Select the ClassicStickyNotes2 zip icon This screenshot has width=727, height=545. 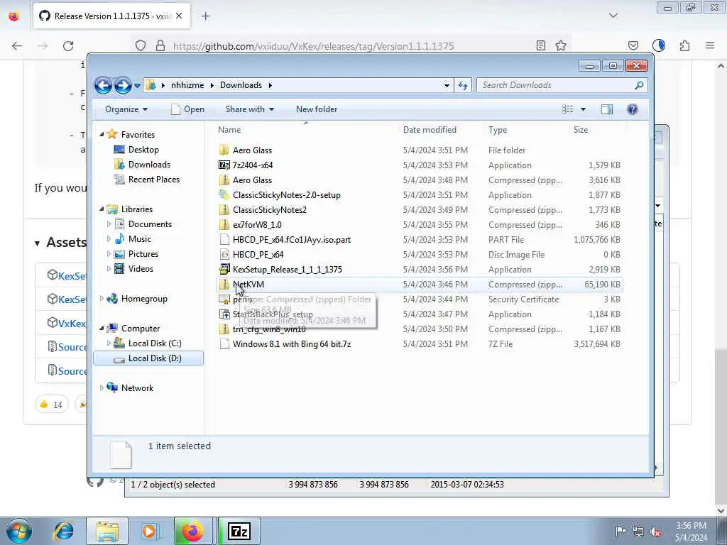[x=224, y=210]
